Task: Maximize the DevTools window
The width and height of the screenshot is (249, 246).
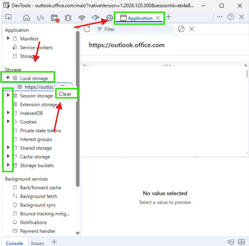Action: pos(221,6)
